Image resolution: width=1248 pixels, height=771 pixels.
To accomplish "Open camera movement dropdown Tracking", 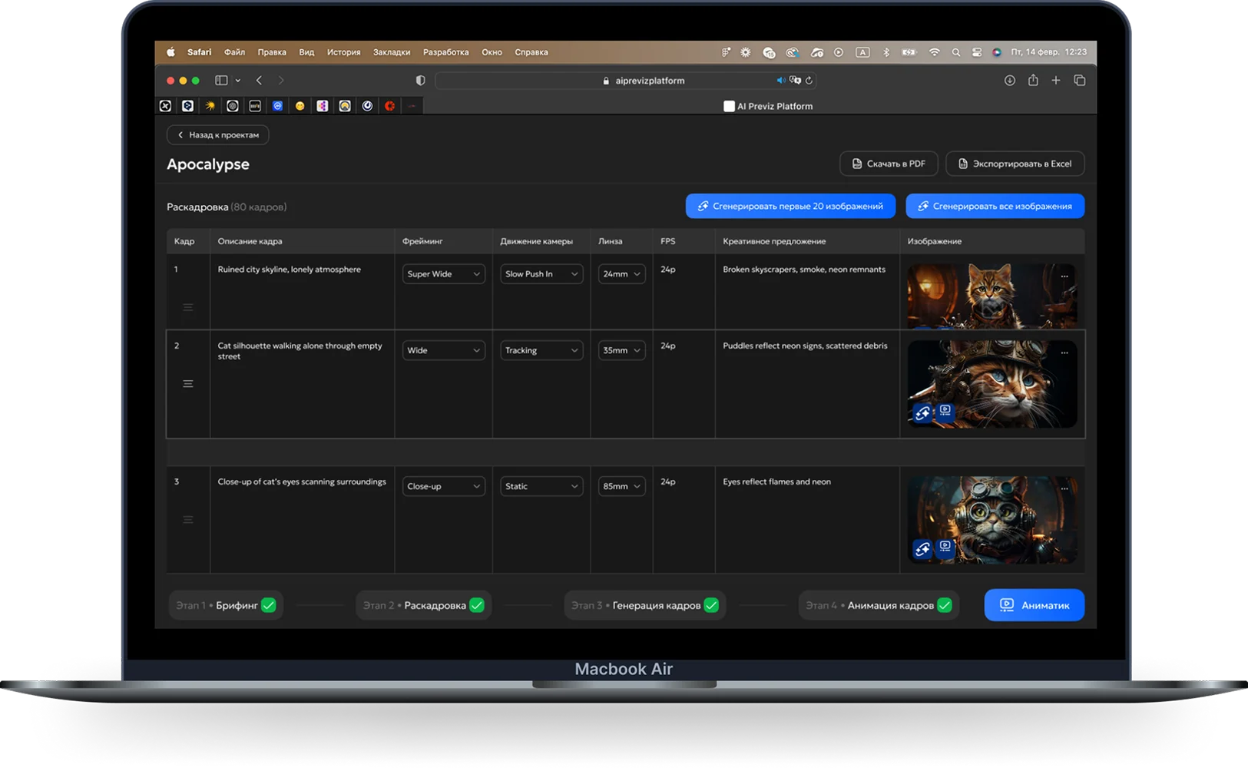I will pyautogui.click(x=541, y=350).
